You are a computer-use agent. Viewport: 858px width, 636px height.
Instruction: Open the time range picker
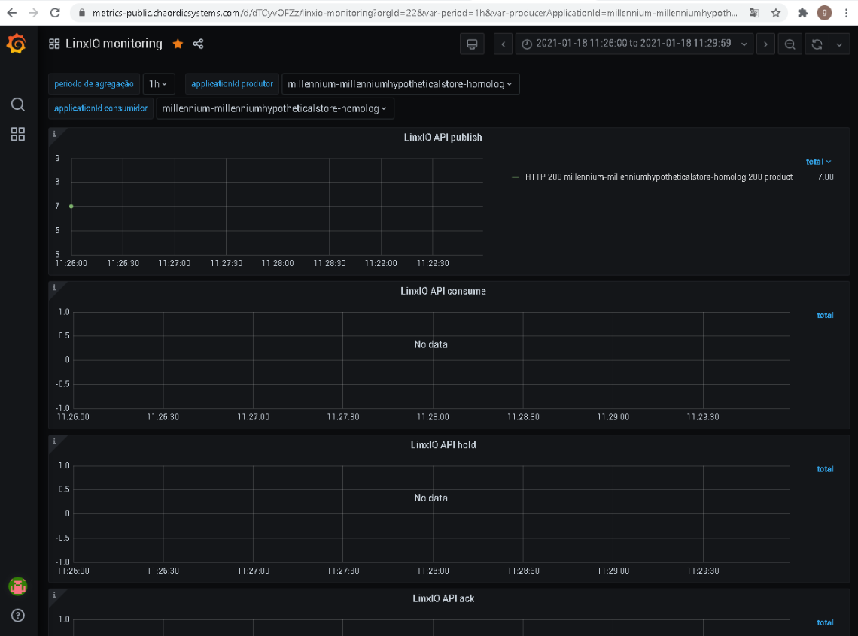634,44
